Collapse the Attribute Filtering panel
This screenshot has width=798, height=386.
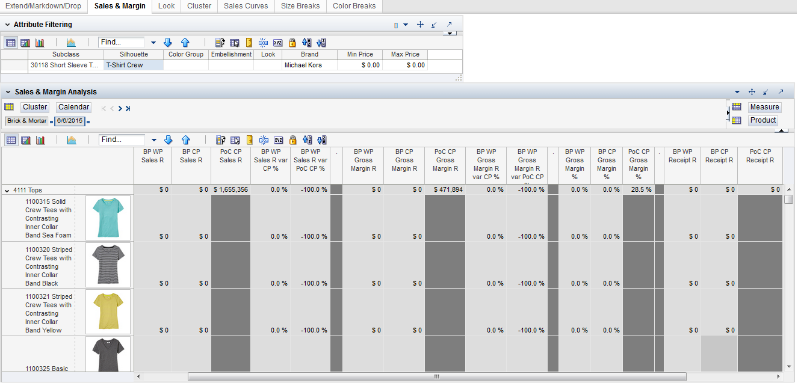tap(7, 25)
